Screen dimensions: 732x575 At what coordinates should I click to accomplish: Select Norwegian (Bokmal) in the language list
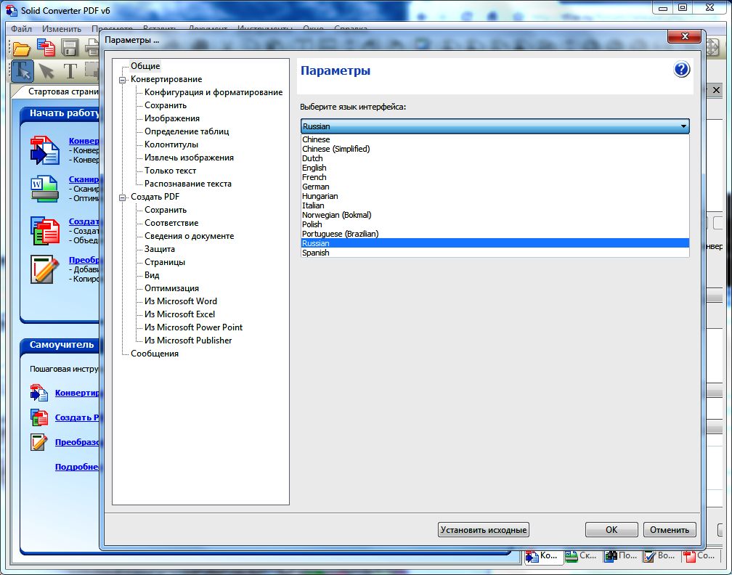click(336, 215)
